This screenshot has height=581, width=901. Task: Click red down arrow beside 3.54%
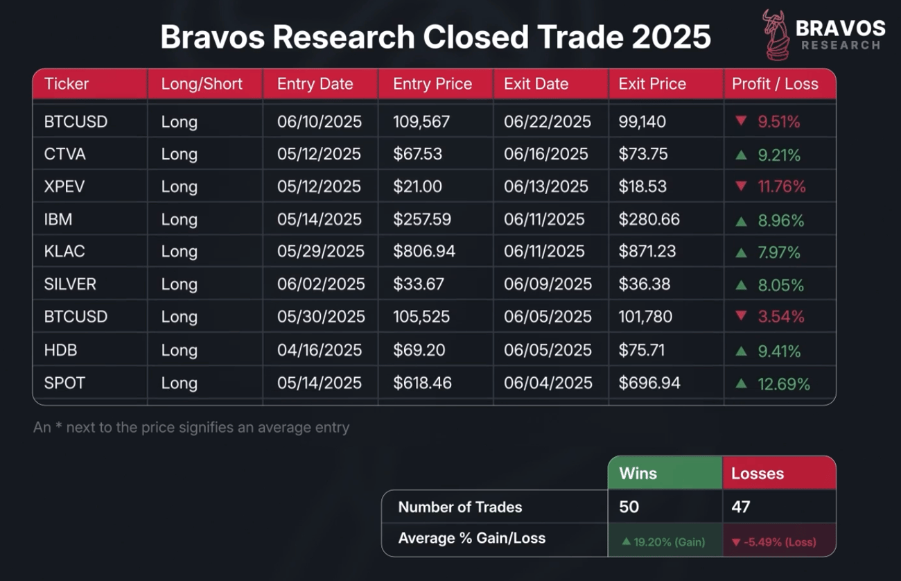coord(741,317)
